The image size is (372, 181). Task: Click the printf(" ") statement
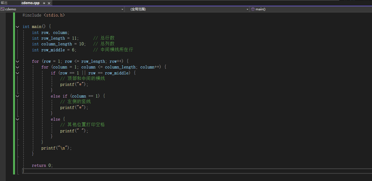[74, 131]
